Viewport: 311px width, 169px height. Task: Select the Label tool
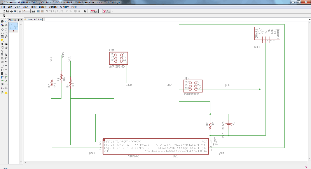pyautogui.click(x=6, y=81)
